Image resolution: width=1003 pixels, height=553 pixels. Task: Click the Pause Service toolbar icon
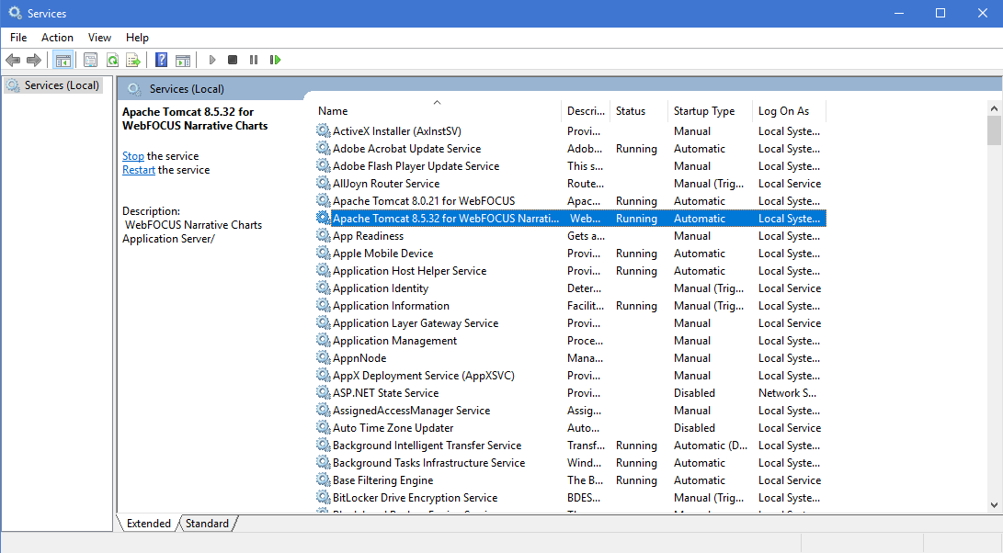click(x=254, y=60)
